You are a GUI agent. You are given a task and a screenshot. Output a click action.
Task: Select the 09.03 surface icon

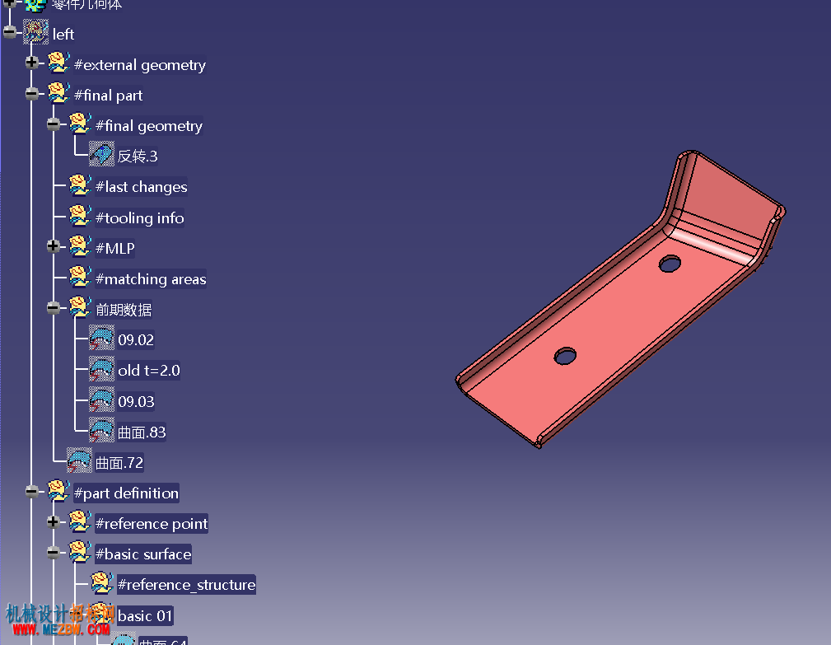[101, 399]
